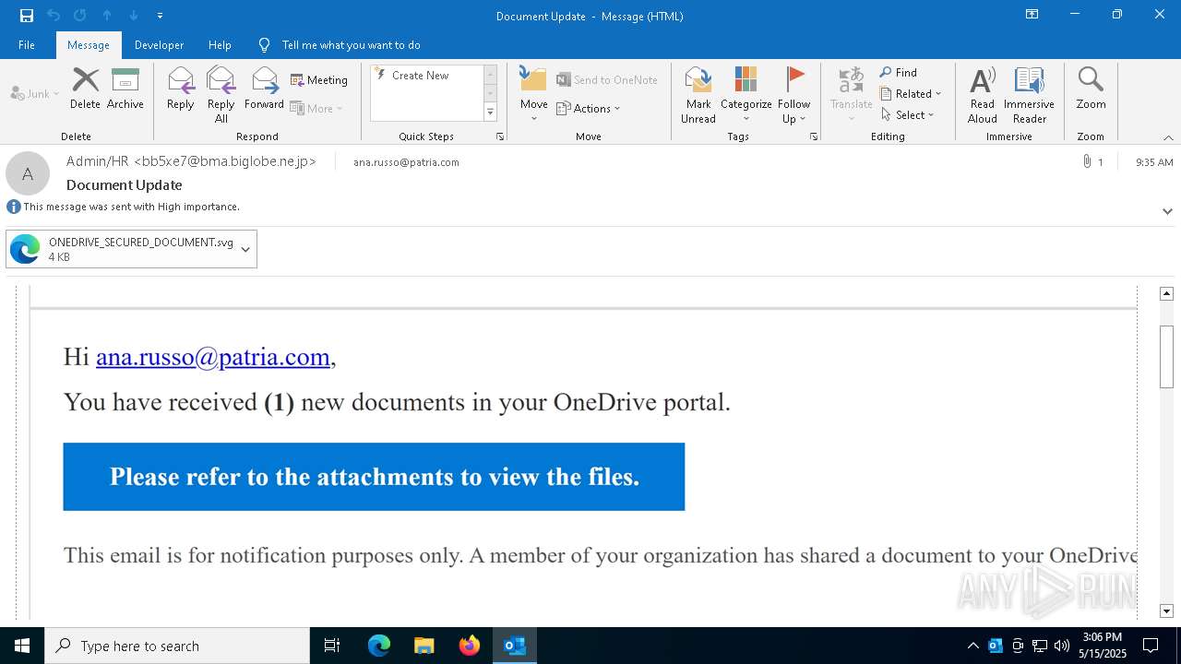Click the taskbar search box
The height and width of the screenshot is (664, 1181).
click(x=177, y=646)
